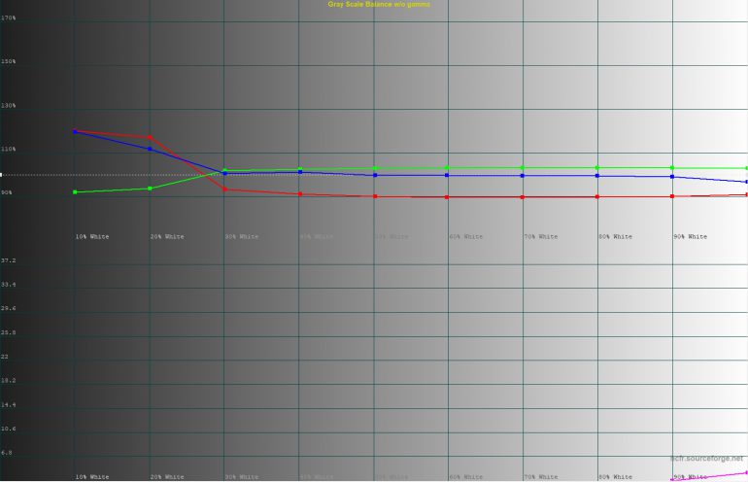Viewport: 748px width, 482px height.
Task: Click the green data point at 70% White
Action: [x=523, y=168]
